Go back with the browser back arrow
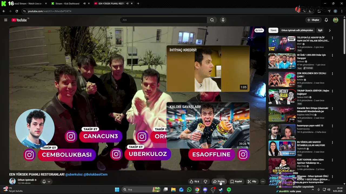The width and height of the screenshot is (346, 194). point(4,11)
